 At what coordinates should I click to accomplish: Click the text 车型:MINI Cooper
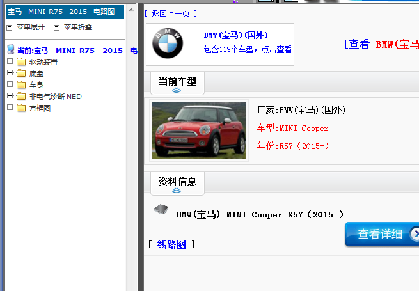292,129
